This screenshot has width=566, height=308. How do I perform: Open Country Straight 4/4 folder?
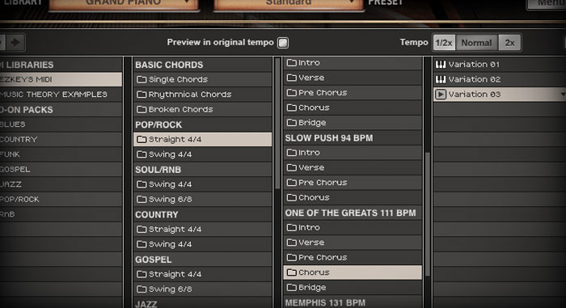pos(202,230)
